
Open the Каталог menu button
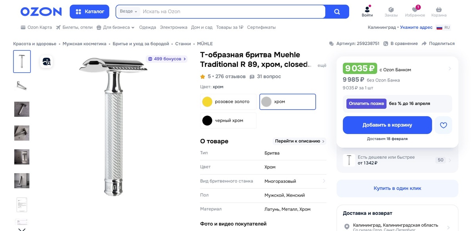tap(90, 11)
